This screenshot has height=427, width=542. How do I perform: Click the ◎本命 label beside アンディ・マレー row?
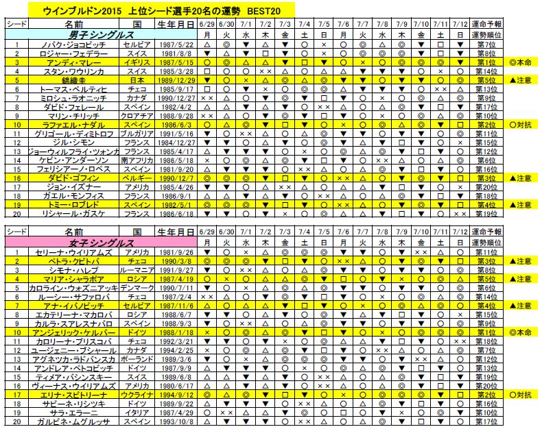pyautogui.click(x=521, y=62)
